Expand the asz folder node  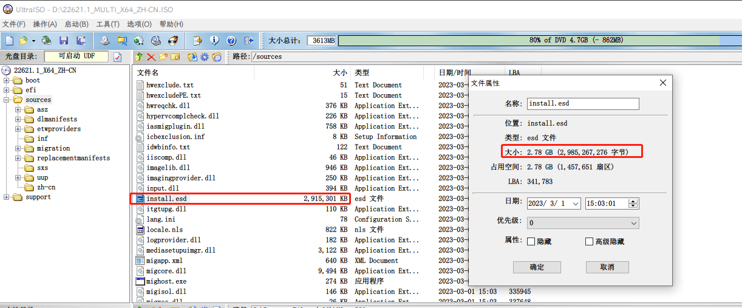18,109
